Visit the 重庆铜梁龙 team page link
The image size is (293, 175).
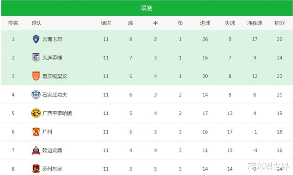(x=55, y=76)
